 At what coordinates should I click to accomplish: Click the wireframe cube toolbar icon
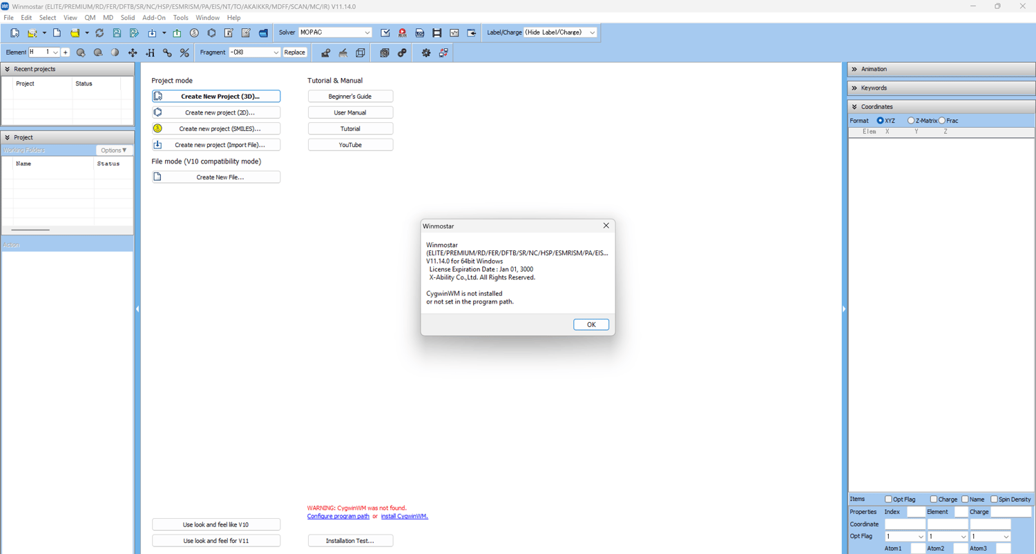point(361,52)
